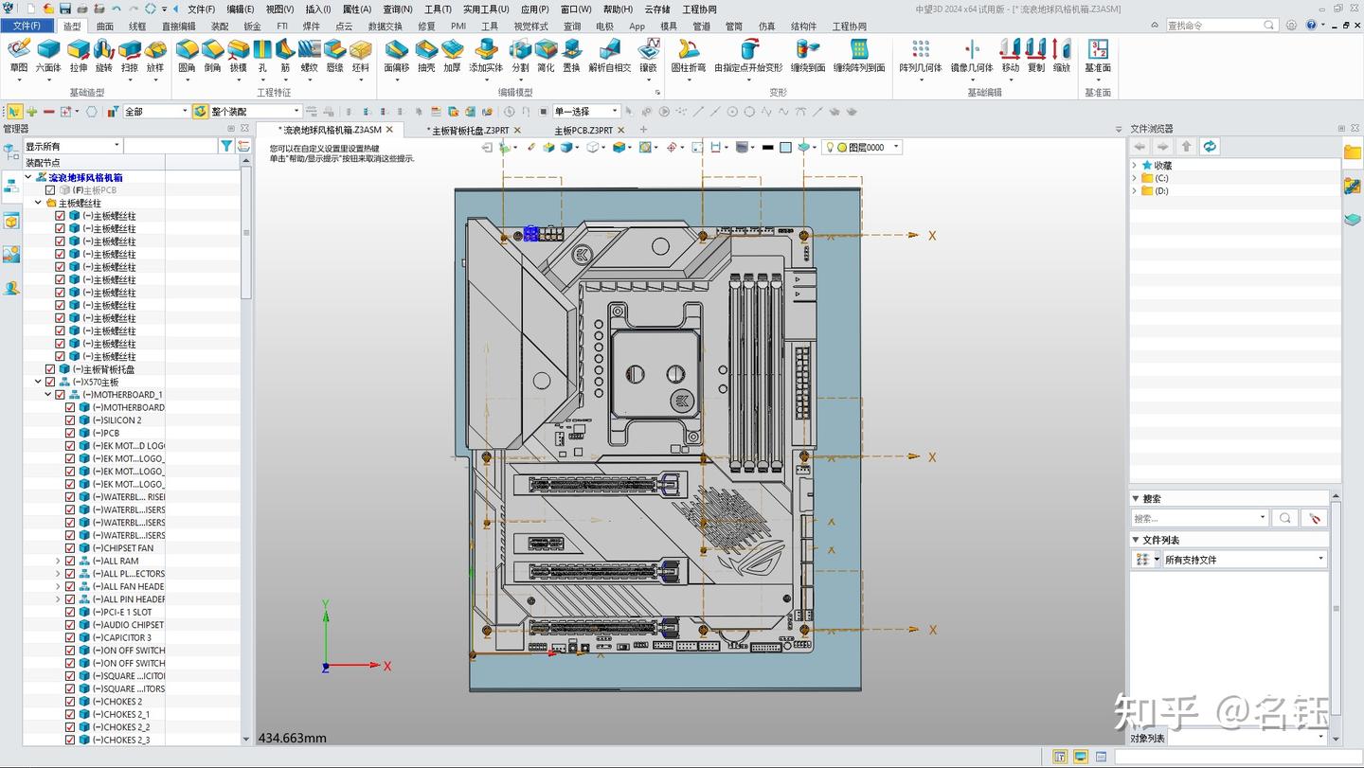Viewport: 1364px width, 768px height.
Task: Expand the ALL RAM tree node
Action: pos(58,561)
